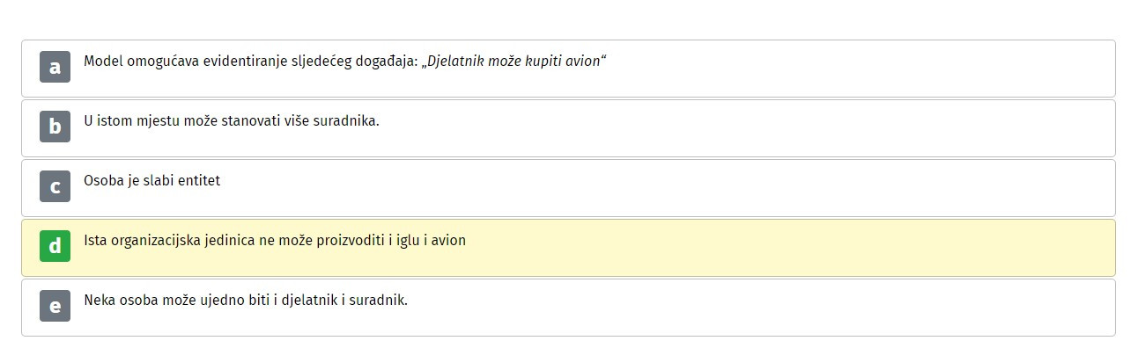Viewport: 1138px width, 348px height.
Task: Click the gray letter 'a' badge
Action: tap(55, 67)
